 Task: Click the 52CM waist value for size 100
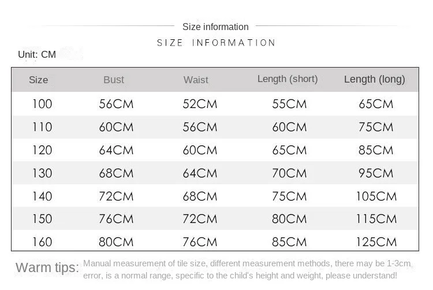click(200, 104)
